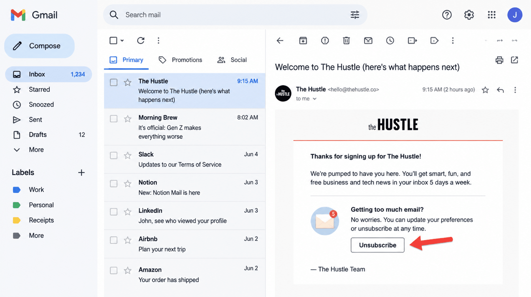The image size is (531, 297).
Task: Mark the email as unread
Action: 368,40
